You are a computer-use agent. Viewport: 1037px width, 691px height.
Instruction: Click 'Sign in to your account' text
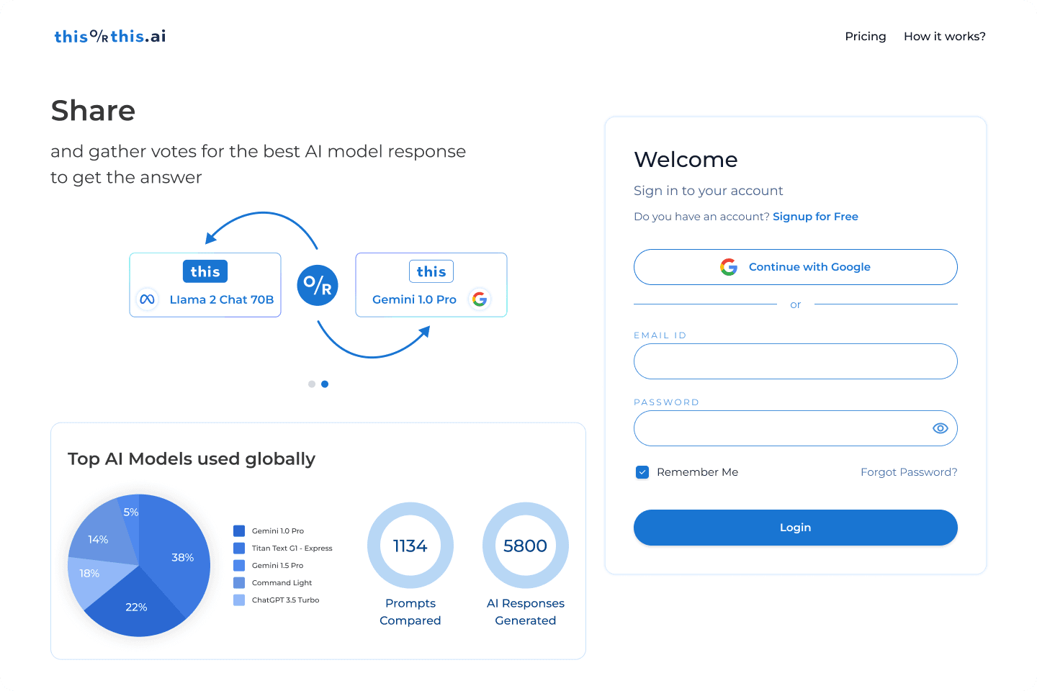click(708, 191)
